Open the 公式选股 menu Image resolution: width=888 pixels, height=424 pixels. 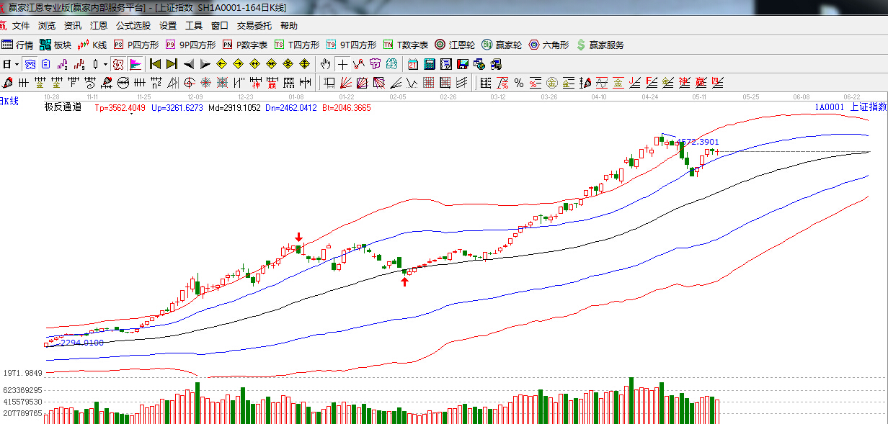(133, 26)
